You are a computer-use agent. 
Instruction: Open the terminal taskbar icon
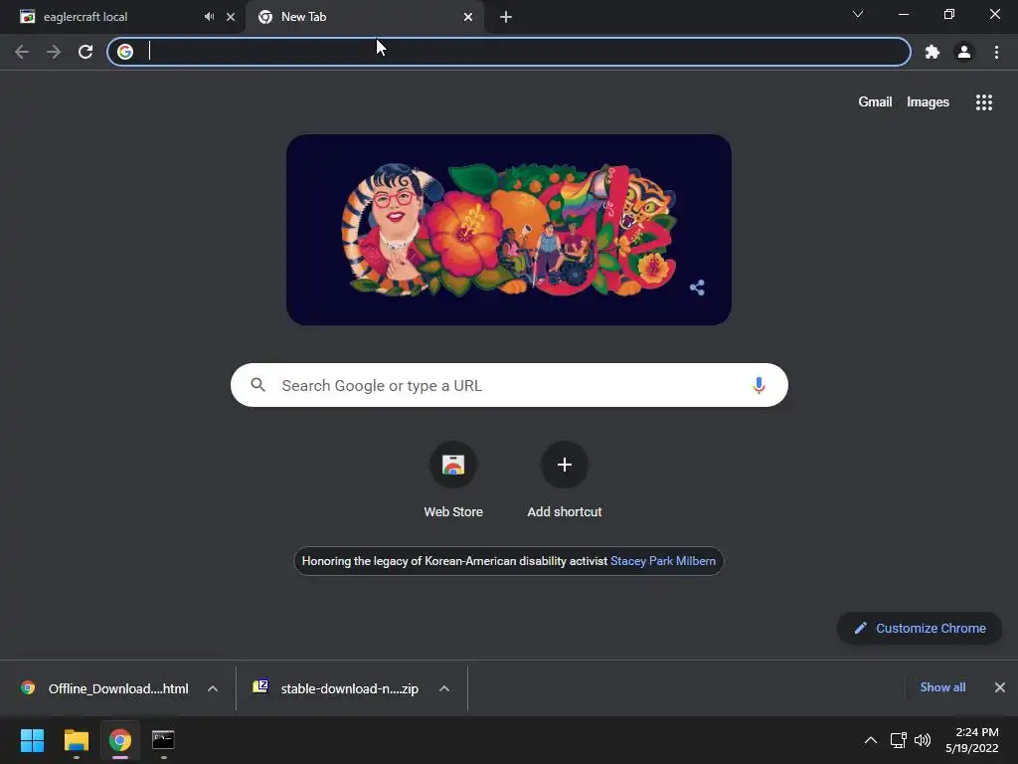click(163, 740)
